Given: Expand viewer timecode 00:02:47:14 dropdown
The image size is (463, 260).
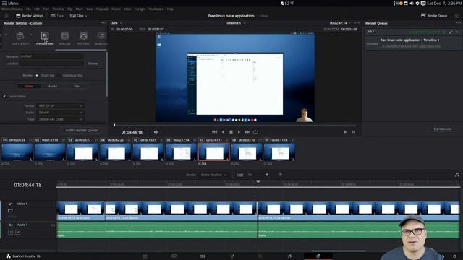Looking at the screenshot, I should (350, 23).
